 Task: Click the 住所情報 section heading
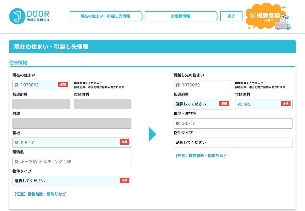click(x=18, y=63)
